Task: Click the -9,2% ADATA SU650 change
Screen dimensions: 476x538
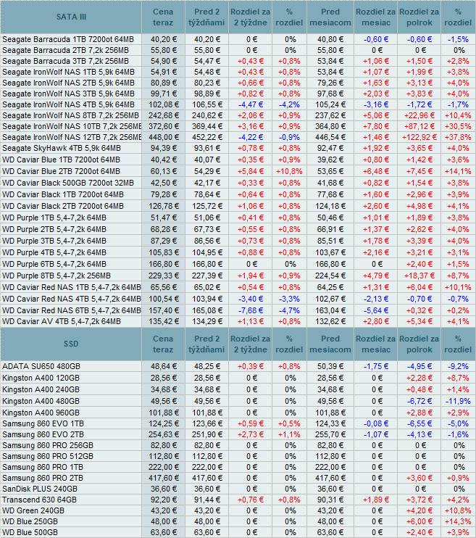Action: point(458,367)
